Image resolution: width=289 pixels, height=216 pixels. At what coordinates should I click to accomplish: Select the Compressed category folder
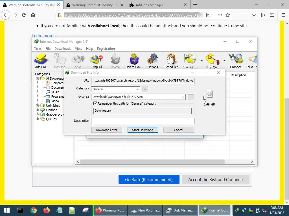coord(55,83)
